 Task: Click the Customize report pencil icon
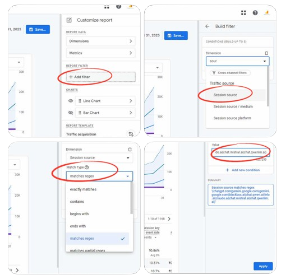[69, 20]
